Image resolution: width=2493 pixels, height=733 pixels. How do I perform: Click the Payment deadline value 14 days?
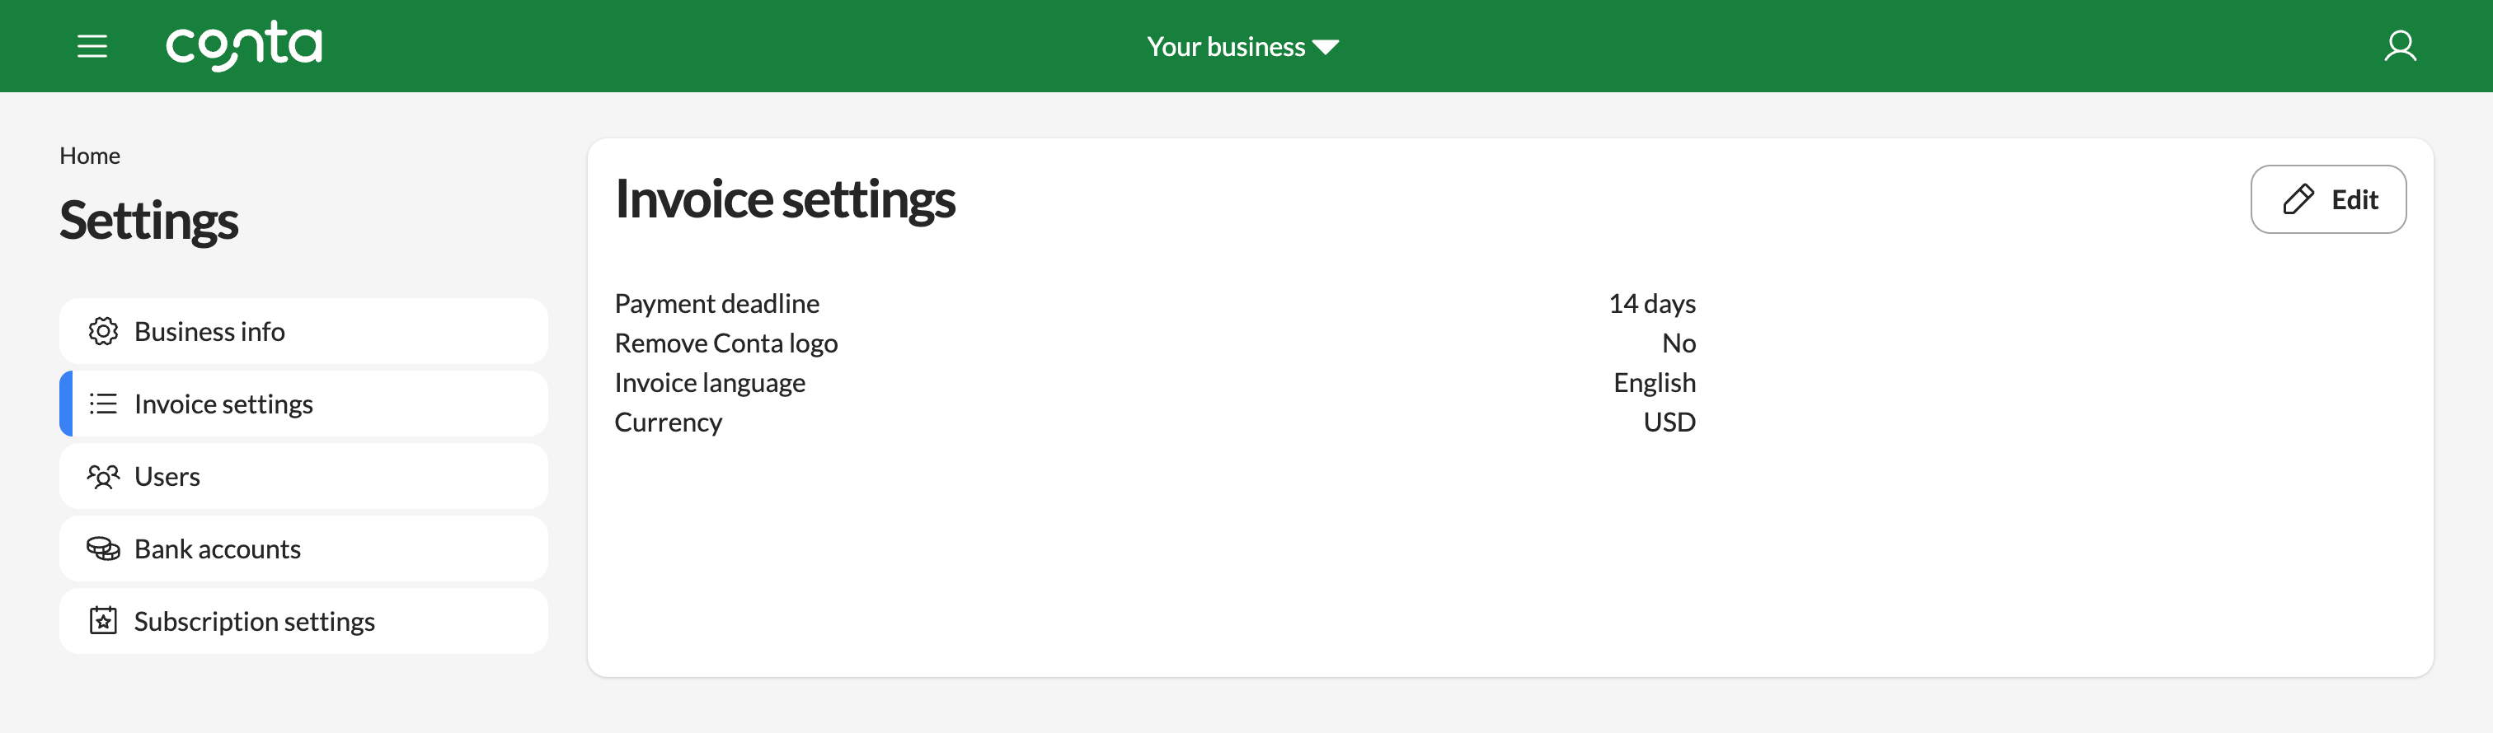tap(1652, 303)
